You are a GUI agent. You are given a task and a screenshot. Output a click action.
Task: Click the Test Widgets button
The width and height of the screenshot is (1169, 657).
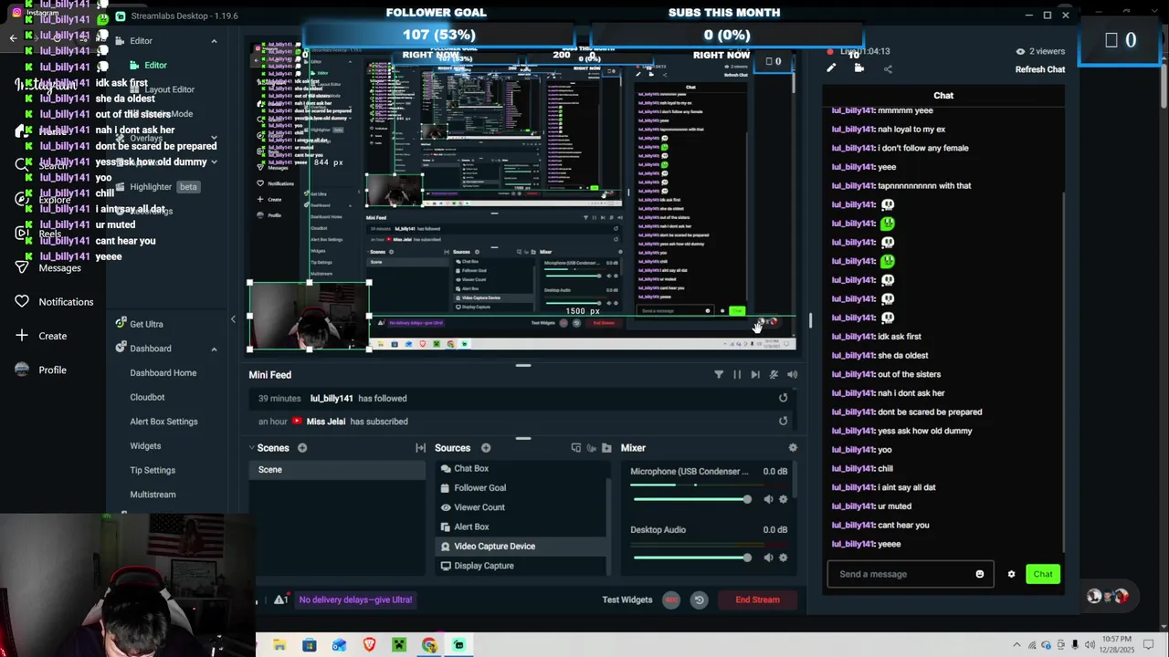tap(627, 600)
